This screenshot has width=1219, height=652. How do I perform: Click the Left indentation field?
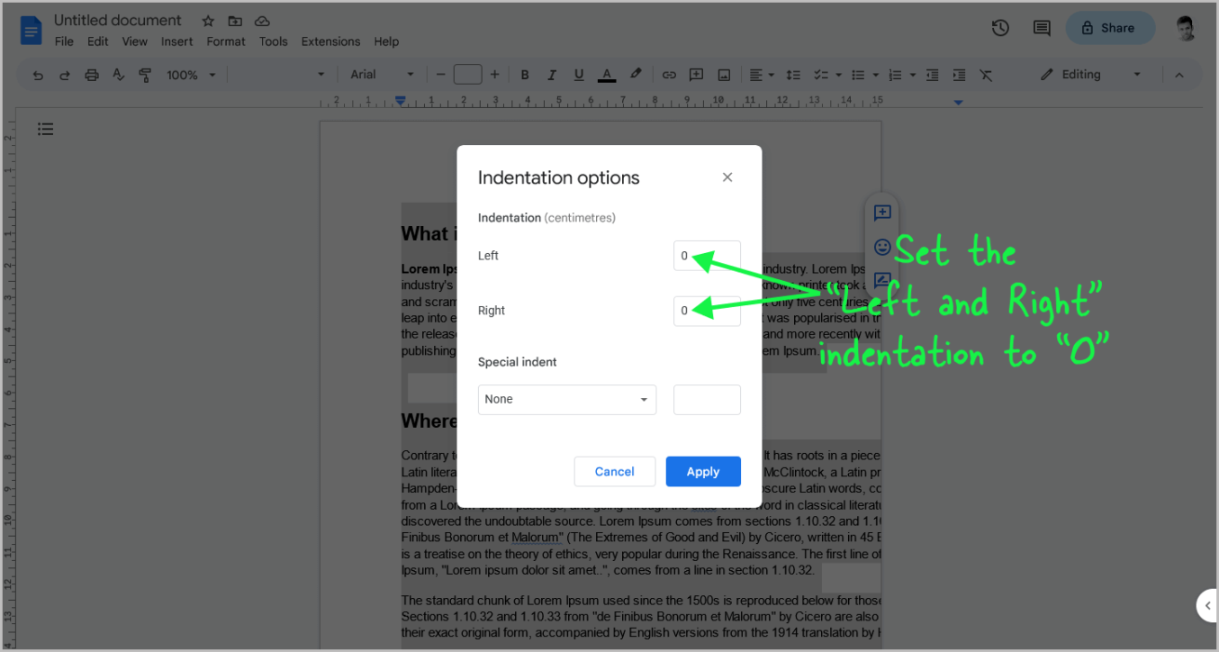707,256
